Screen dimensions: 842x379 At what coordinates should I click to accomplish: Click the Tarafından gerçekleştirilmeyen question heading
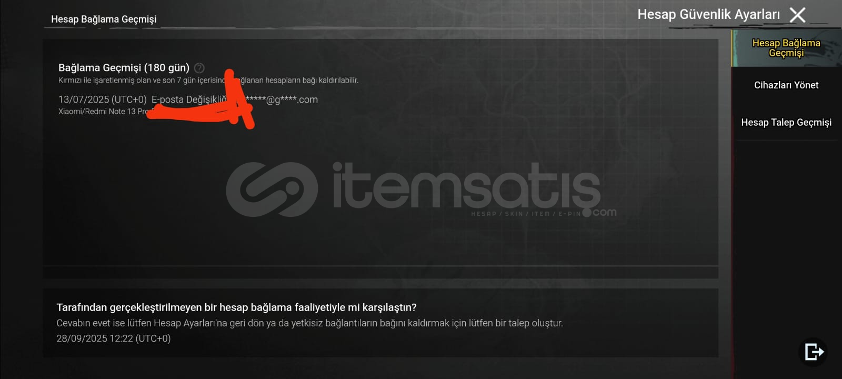(236, 307)
